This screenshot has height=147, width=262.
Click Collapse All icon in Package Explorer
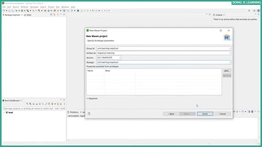[51, 15]
